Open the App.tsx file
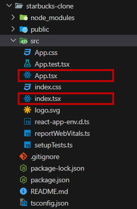Screen dimensions: 137x209 pos(46,76)
